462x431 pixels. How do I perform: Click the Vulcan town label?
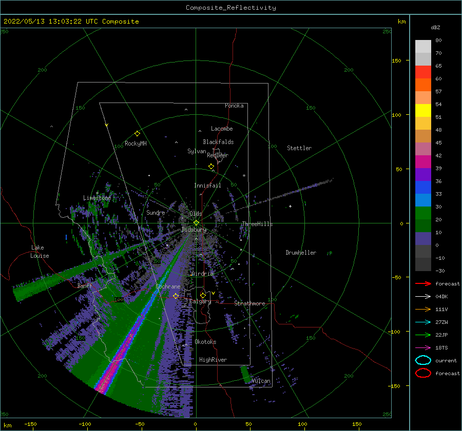point(261,381)
